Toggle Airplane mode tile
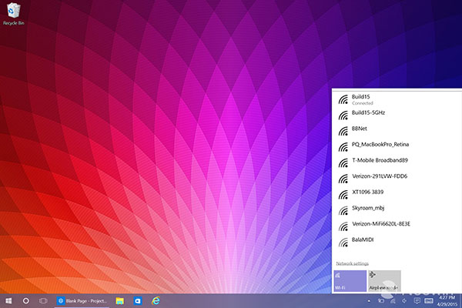Image resolution: width=462 pixels, height=308 pixels. (x=384, y=280)
